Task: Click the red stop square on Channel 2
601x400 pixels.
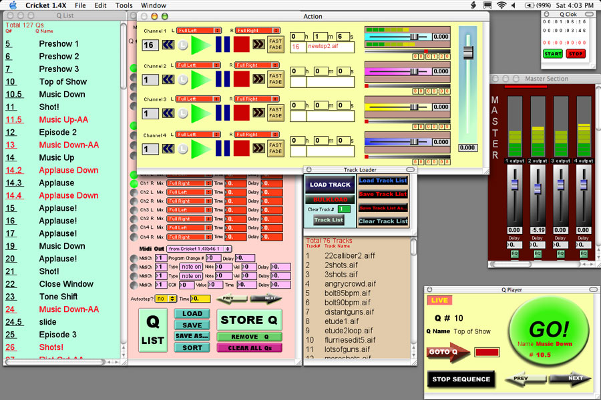Action: click(242, 79)
